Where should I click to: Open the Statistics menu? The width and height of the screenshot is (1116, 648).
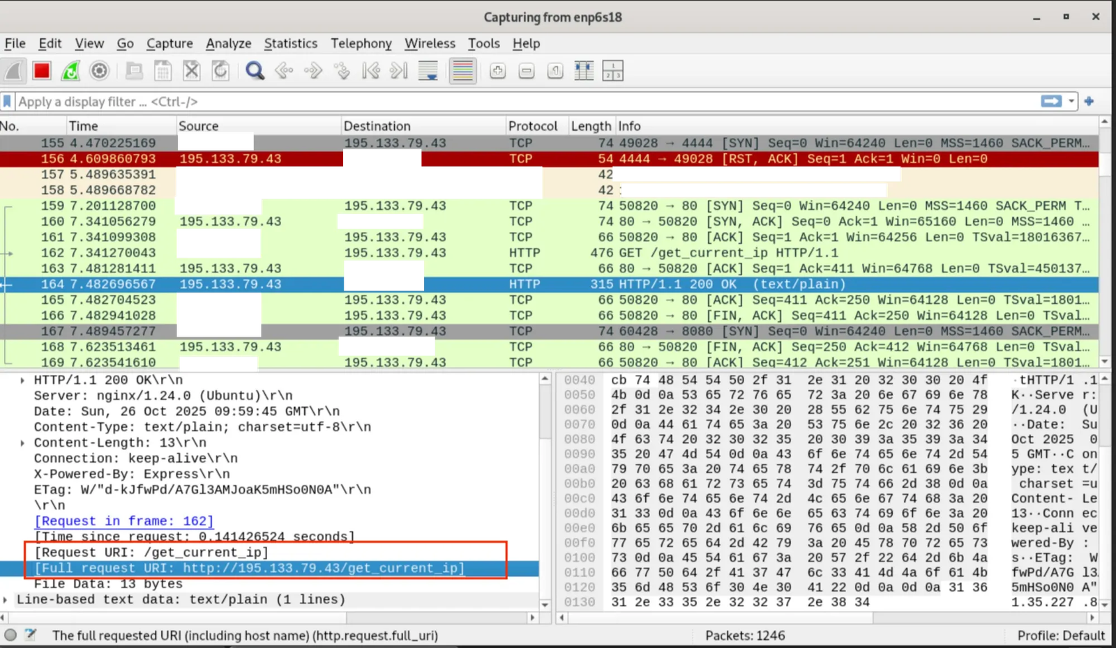[290, 43]
